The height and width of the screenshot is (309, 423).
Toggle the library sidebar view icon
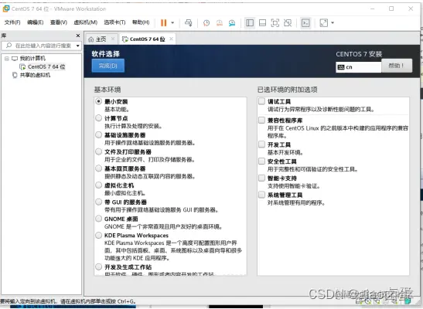tap(250, 23)
